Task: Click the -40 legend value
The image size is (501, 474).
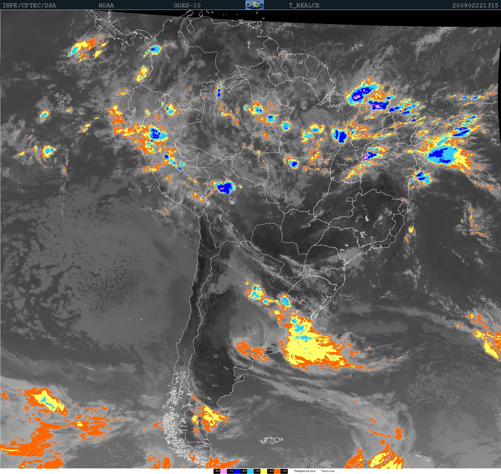Action: pos(271,471)
